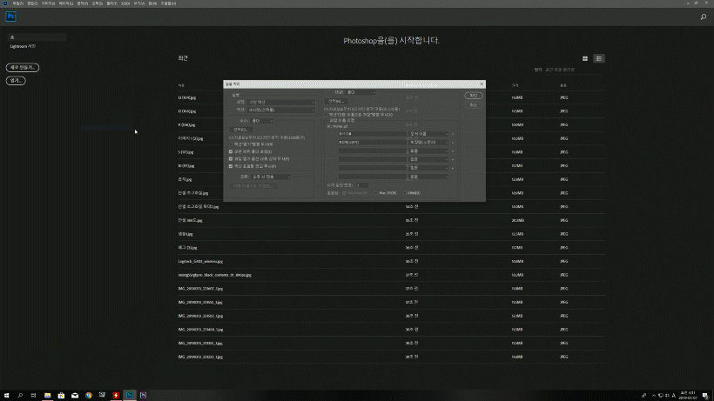Open the '문서 이름' file naming dropdown
The width and height of the screenshot is (714, 401).
coord(428,134)
